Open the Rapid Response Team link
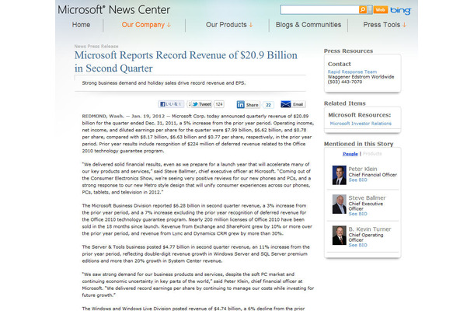 [x=352, y=72]
